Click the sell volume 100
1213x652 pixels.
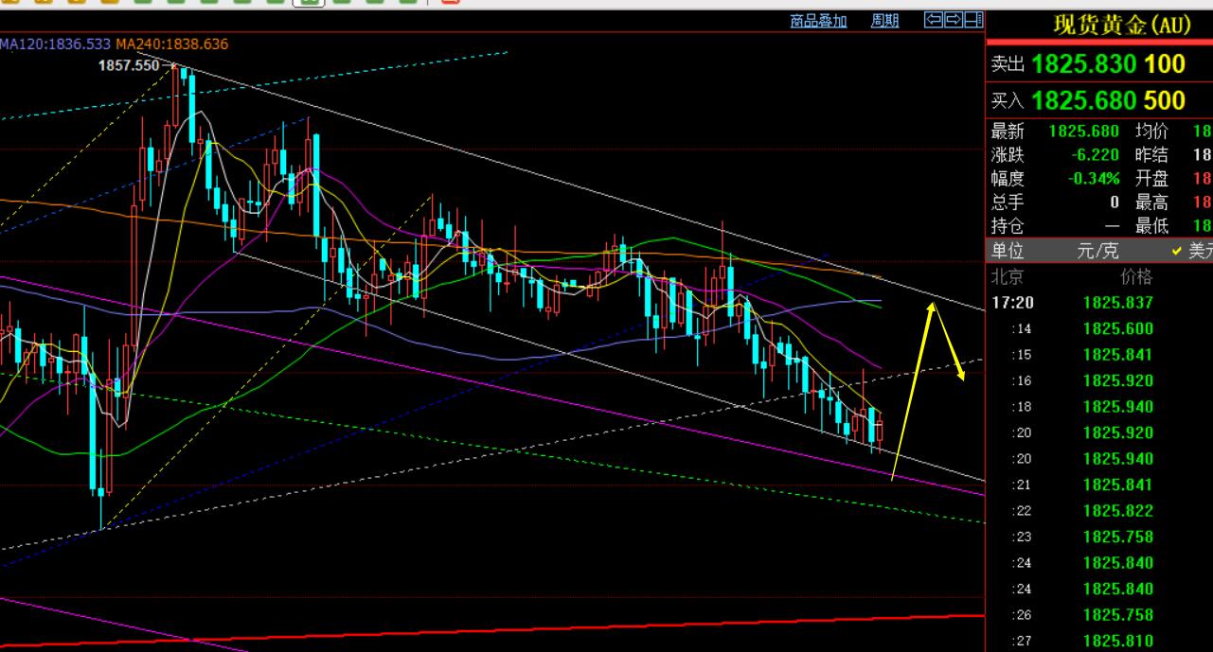(x=1165, y=64)
